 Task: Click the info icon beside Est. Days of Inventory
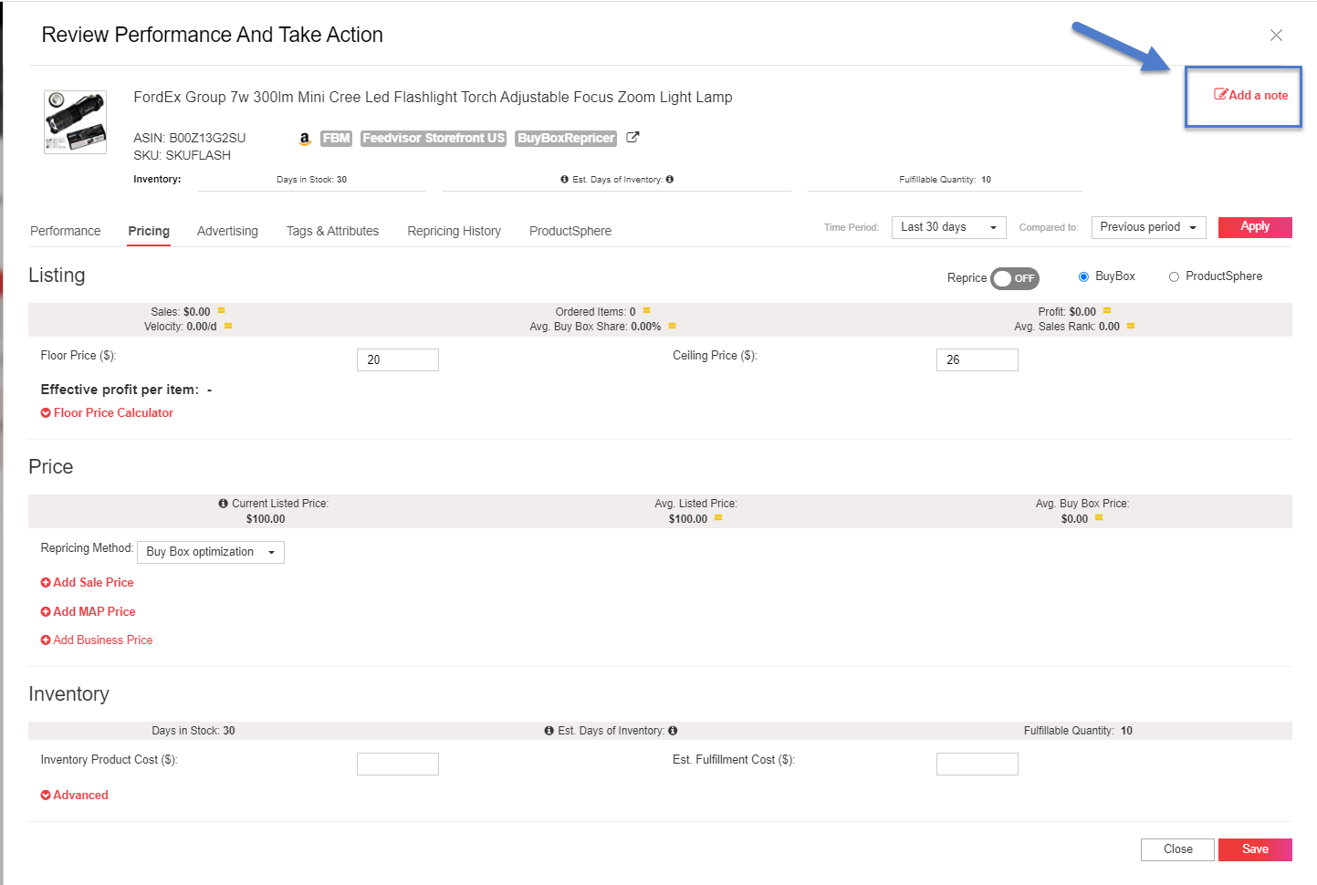(x=567, y=179)
